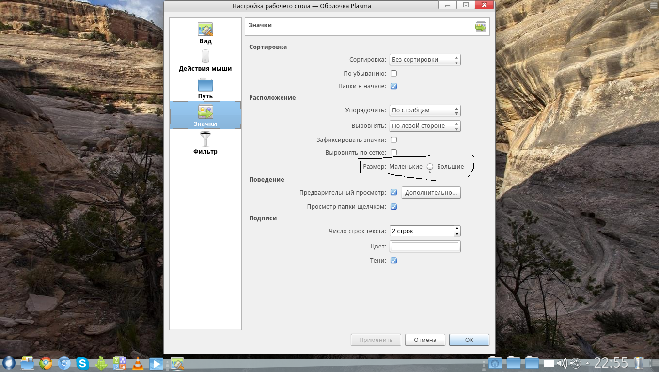The height and width of the screenshot is (372, 659).
Task: Open the blue play-button media player icon
Action: tap(156, 363)
